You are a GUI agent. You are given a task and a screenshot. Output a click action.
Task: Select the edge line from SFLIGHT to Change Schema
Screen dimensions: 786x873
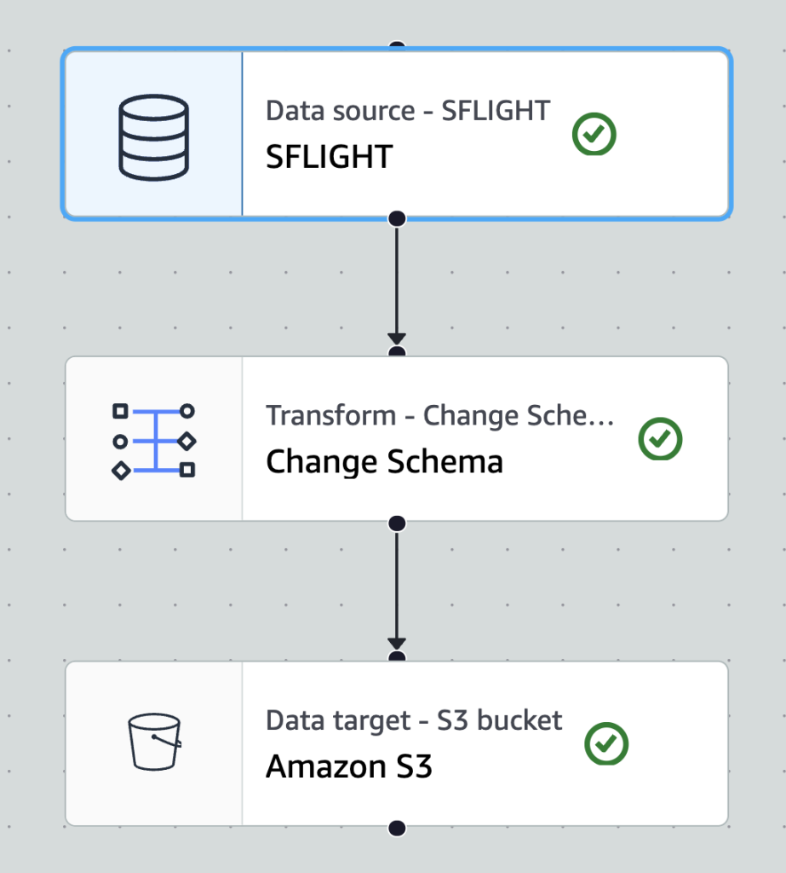pos(397,280)
